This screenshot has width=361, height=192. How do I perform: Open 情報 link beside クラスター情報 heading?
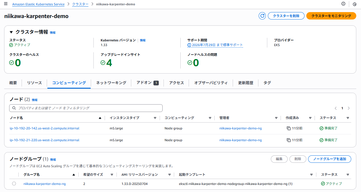(x=53, y=32)
